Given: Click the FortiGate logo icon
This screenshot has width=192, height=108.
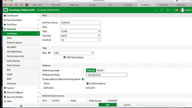Looking at the screenshot, I should pyautogui.click(x=6, y=10).
